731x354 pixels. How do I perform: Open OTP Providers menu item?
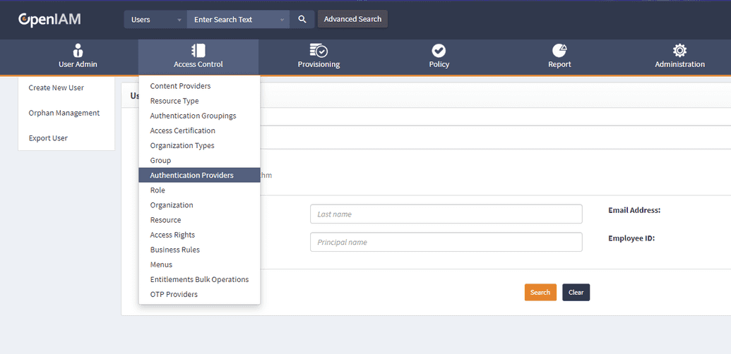coord(174,294)
